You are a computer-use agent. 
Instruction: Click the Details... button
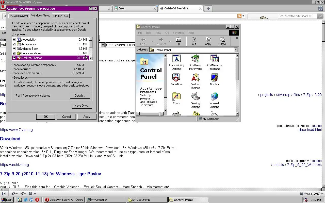pos(80,96)
